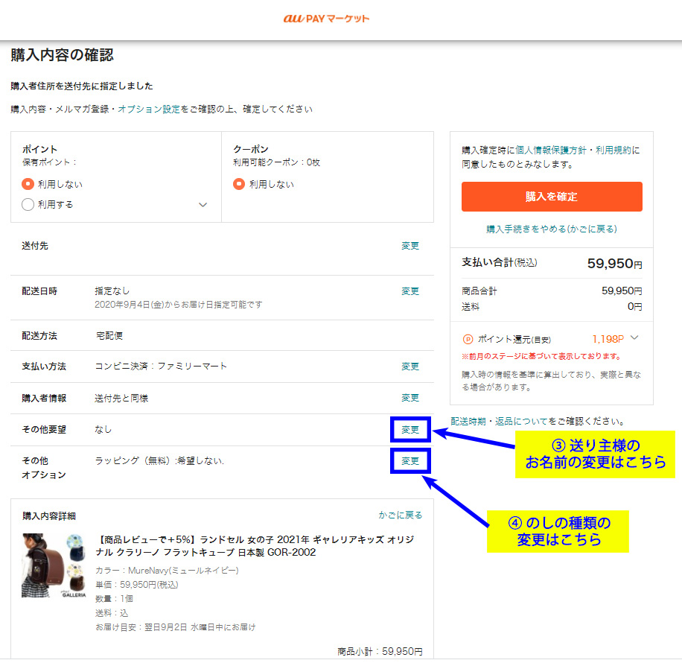
Task: Select ポイント 利用する radio button
Action: [x=28, y=204]
